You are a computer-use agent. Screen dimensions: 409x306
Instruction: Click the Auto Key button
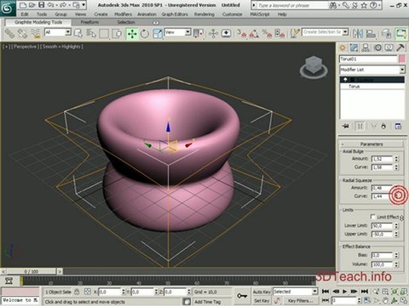tap(262, 292)
